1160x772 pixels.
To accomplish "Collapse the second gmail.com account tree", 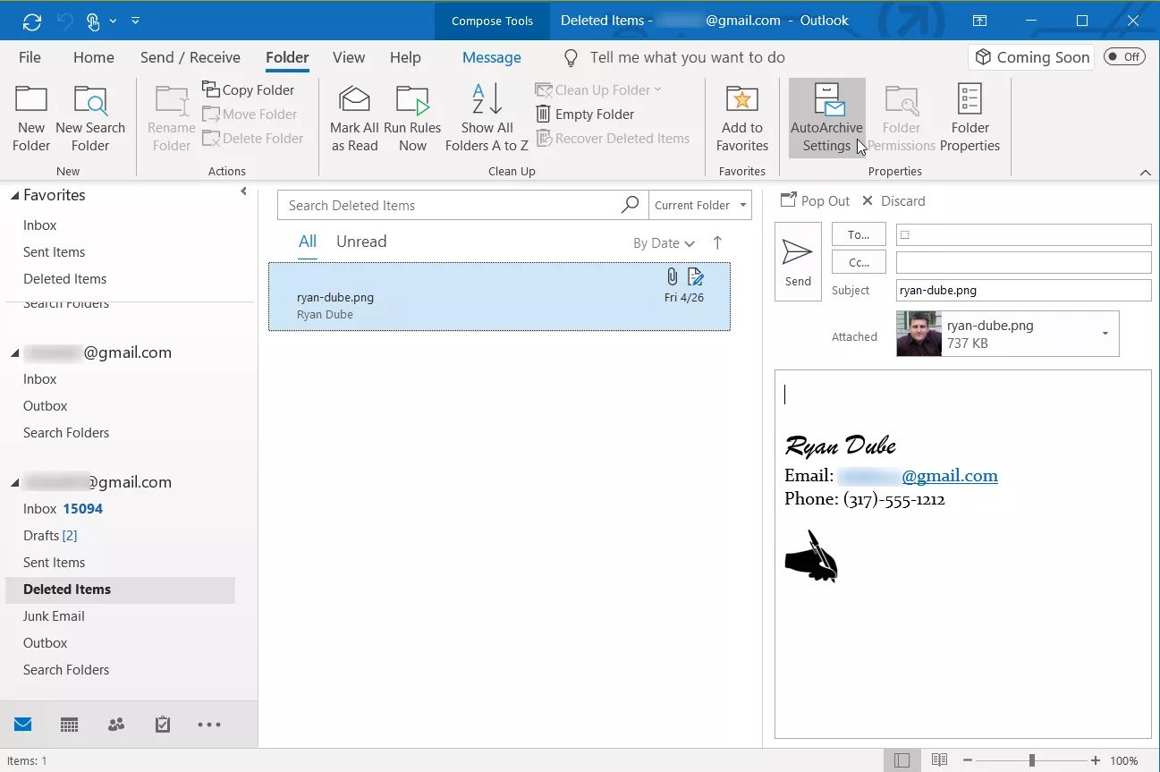I will [14, 484].
